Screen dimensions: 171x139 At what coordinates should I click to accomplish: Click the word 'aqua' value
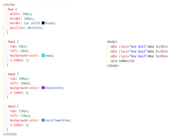(49, 56)
